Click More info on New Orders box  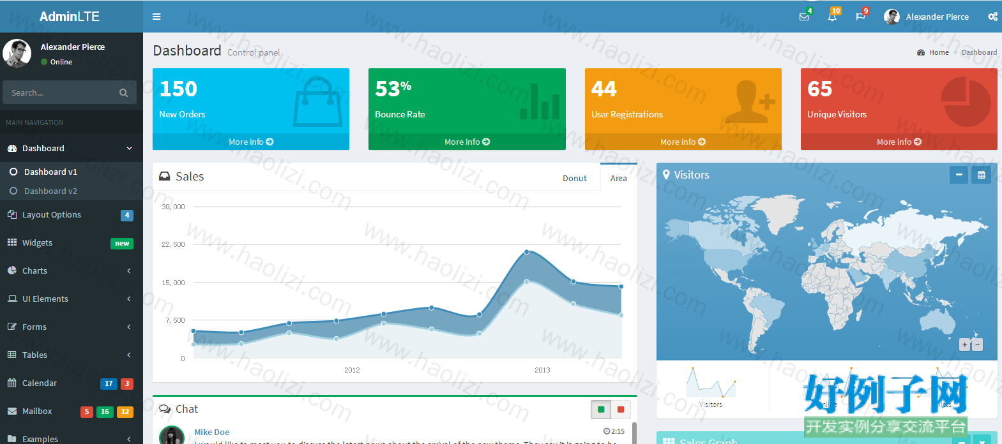[251, 142]
